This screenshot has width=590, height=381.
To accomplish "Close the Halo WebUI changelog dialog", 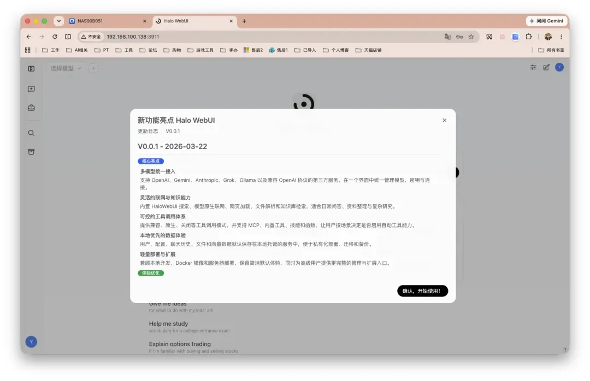I will coord(444,120).
